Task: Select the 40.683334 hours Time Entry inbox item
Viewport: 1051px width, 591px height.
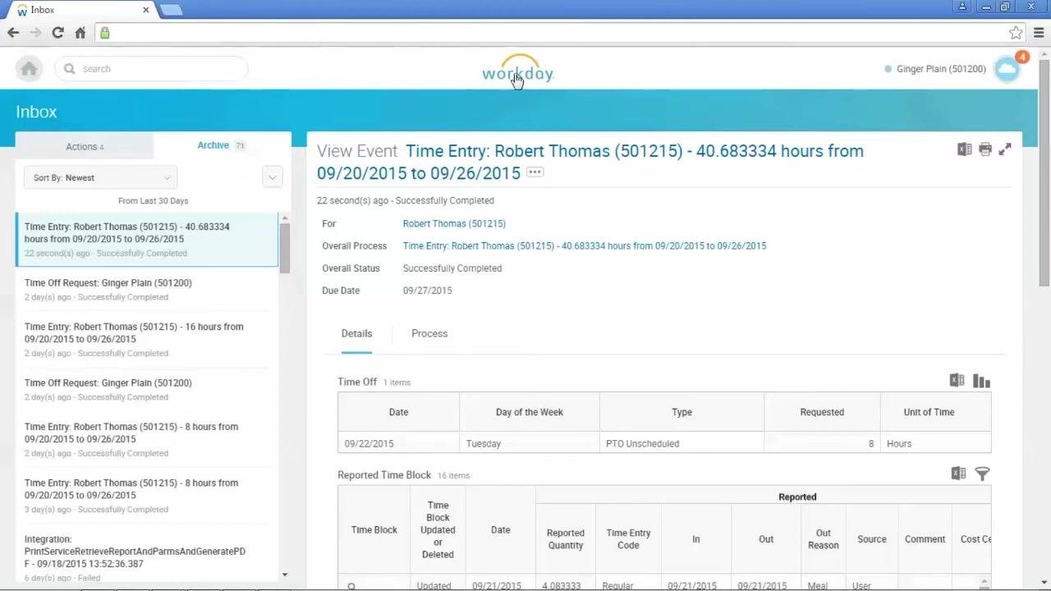Action: tap(147, 239)
